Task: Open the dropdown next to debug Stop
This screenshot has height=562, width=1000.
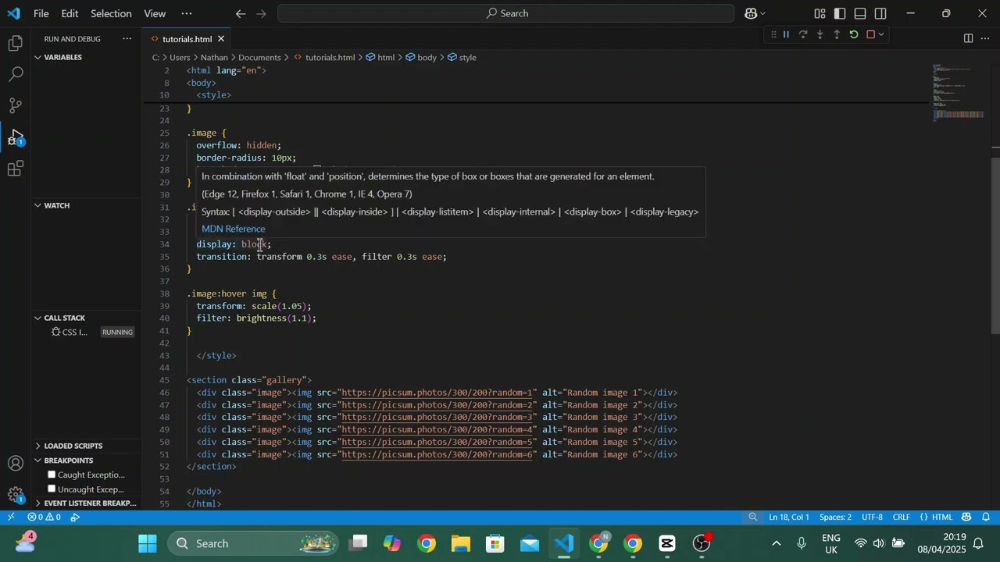Action: coord(881,34)
